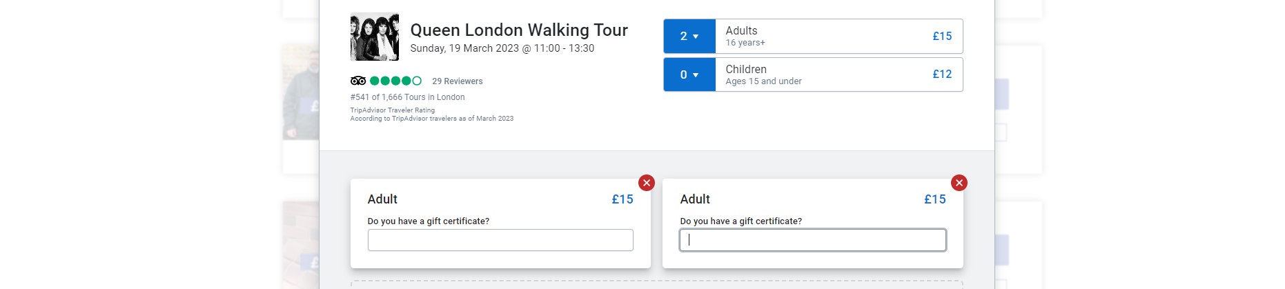1285x289 pixels.
Task: Click the green TripAdvisor rating bubbles
Action: point(395,81)
